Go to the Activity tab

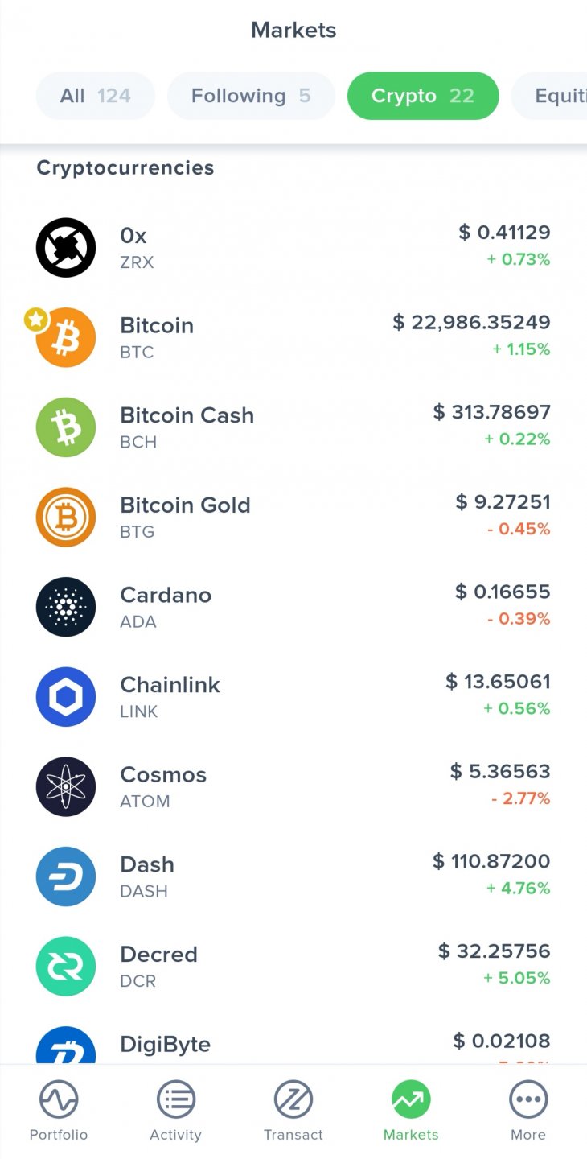point(175,1111)
